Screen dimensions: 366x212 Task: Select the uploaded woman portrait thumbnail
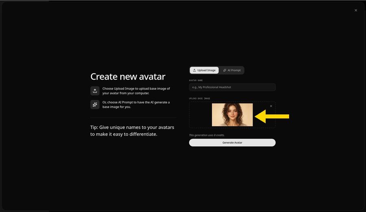click(232, 115)
